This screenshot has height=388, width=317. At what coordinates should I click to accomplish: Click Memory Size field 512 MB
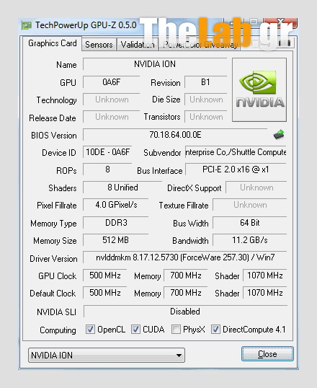click(x=116, y=240)
